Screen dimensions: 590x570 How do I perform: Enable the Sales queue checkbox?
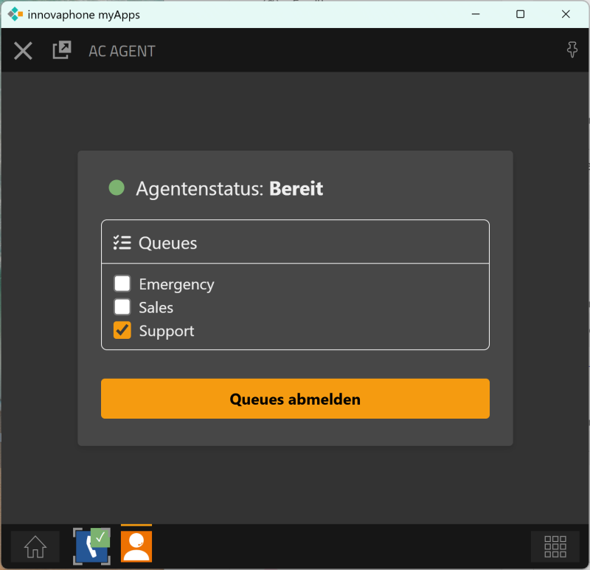coord(122,307)
